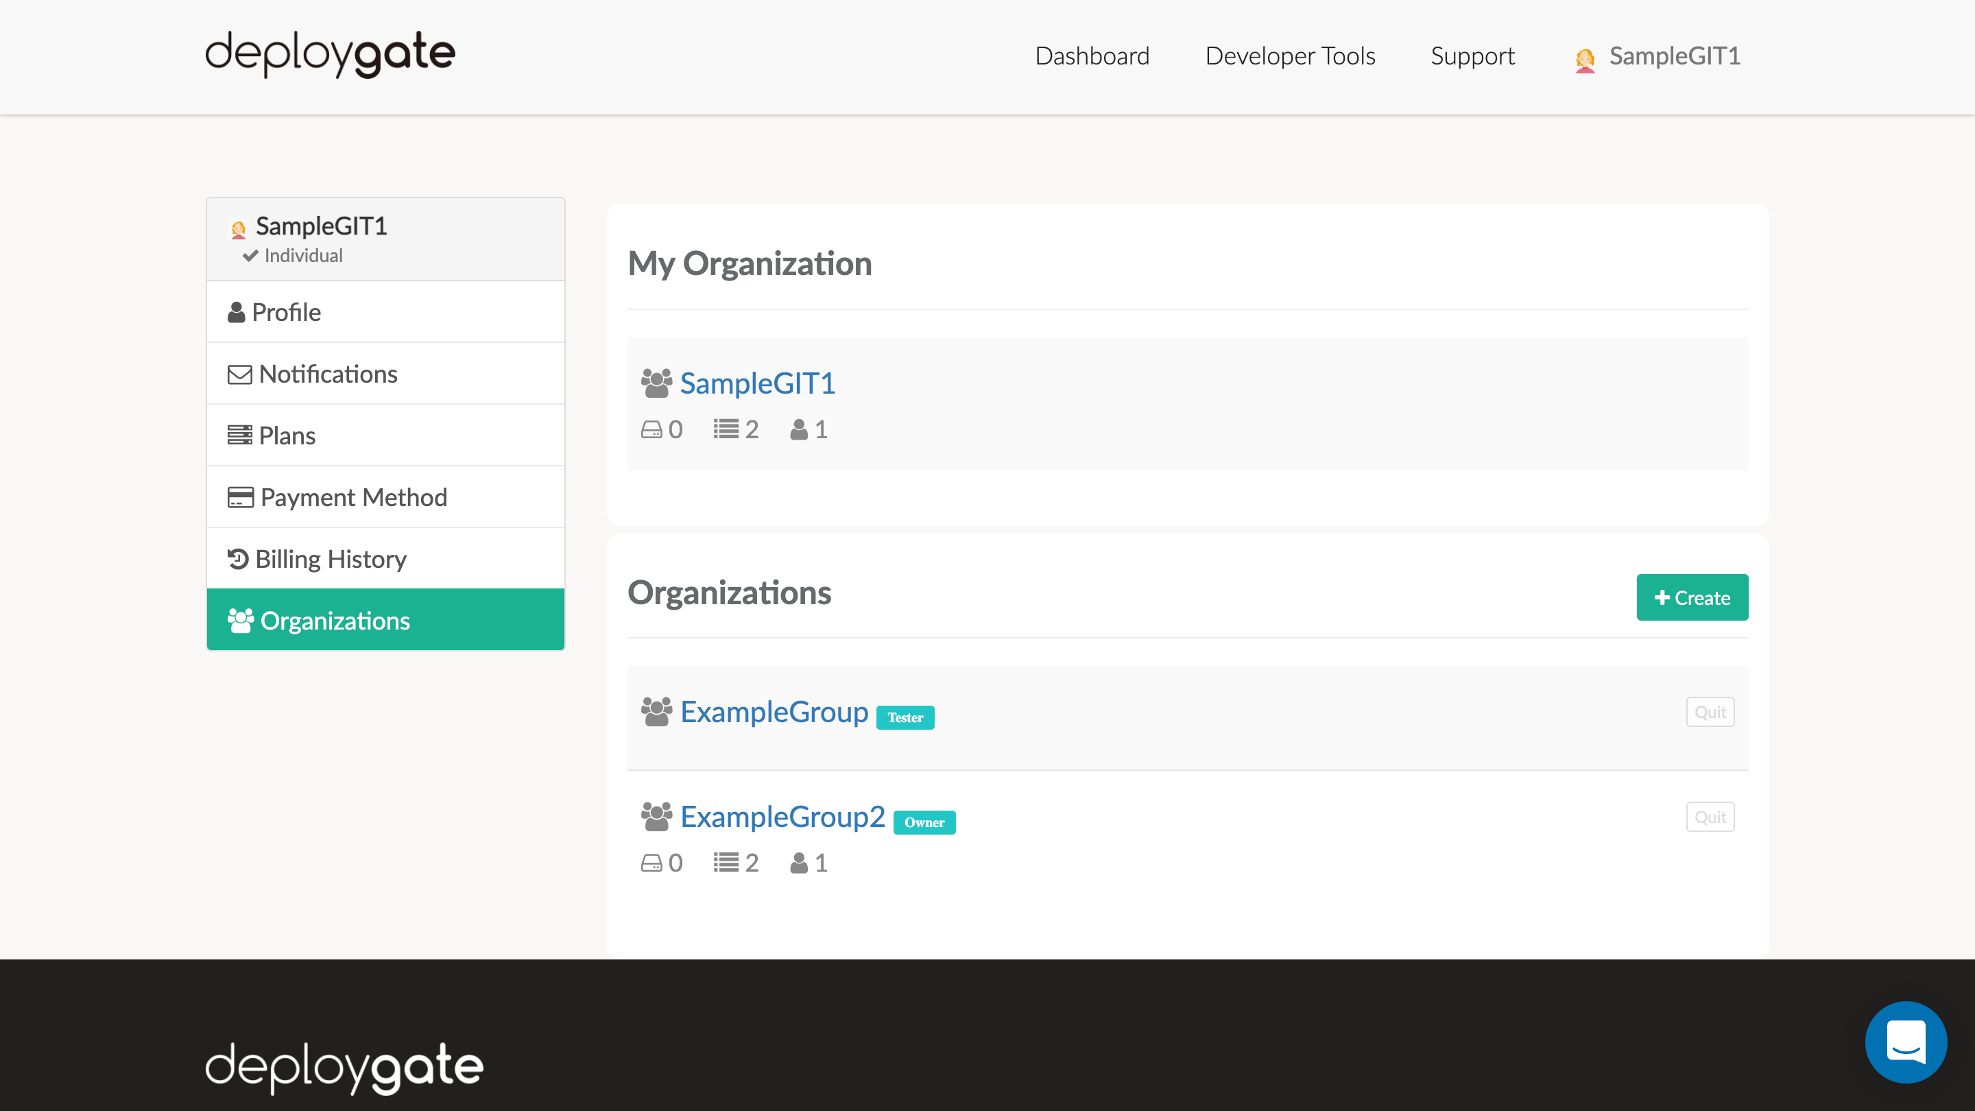The image size is (1975, 1111).
Task: Click the group icon beside SampleGIT1 organization
Action: (657, 382)
